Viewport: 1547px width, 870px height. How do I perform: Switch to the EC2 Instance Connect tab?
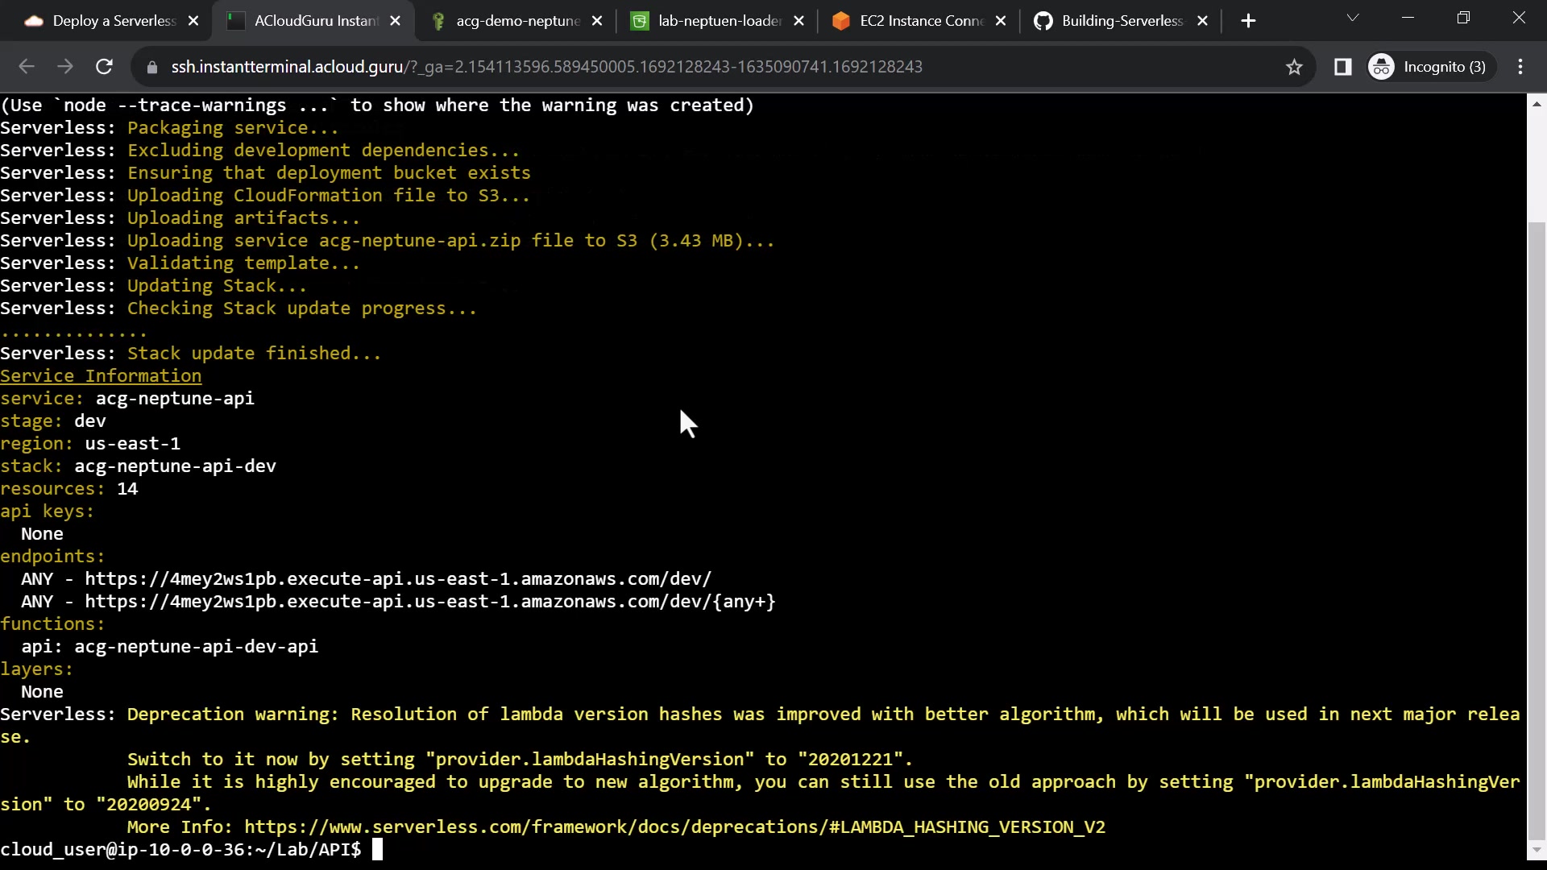(921, 21)
